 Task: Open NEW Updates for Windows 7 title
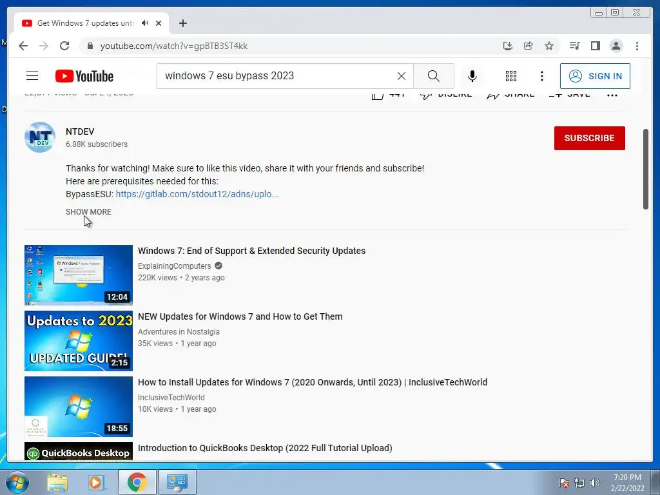[x=240, y=316]
